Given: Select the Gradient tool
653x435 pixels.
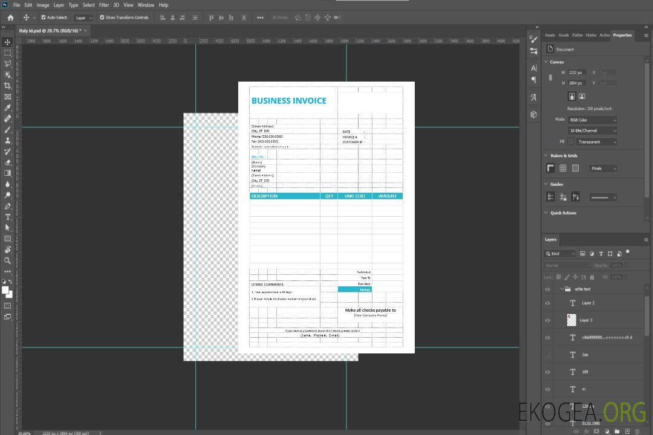Looking at the screenshot, I should 7,173.
